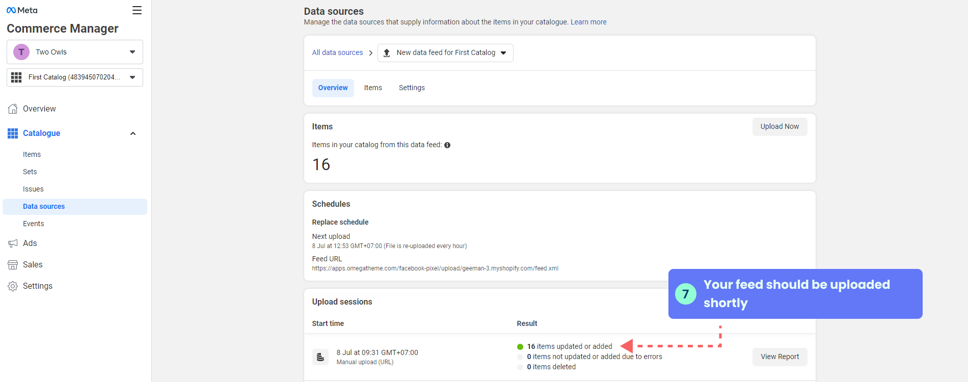
Task: Toggle the hamburger menu icon
Action: [137, 10]
